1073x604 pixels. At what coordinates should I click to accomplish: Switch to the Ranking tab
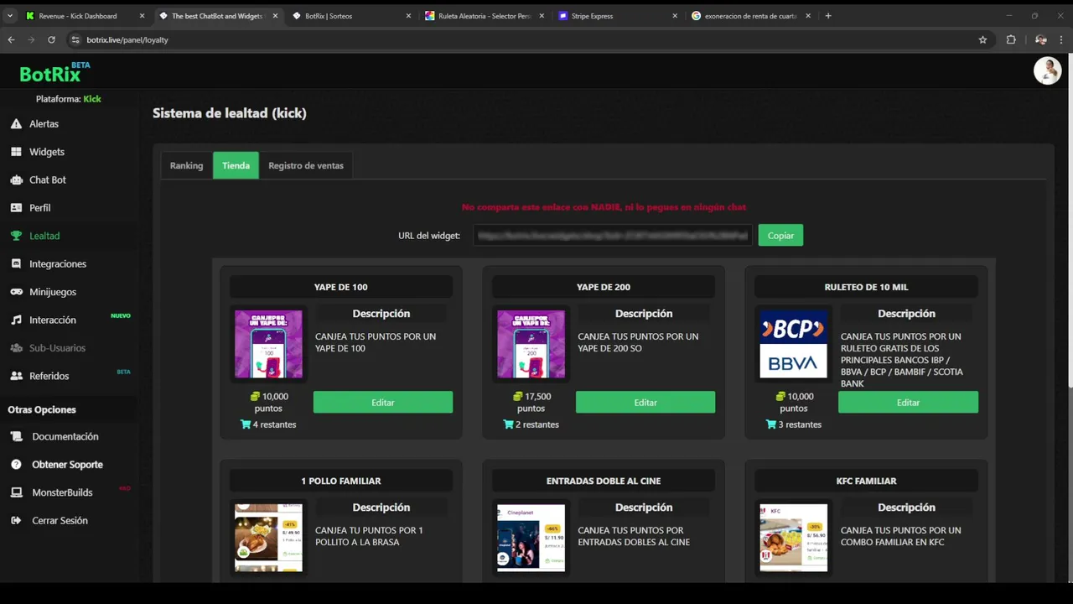coord(186,165)
